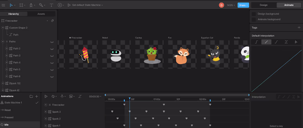
Task: Expand the Spark 3 timeline row
Action: (x=46, y=112)
